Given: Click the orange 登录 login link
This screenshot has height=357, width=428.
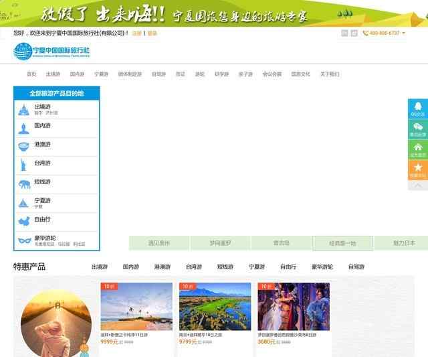Looking at the screenshot, I should [152, 33].
